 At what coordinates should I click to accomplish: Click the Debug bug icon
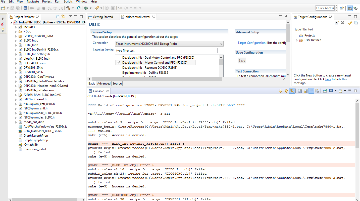point(86,8)
